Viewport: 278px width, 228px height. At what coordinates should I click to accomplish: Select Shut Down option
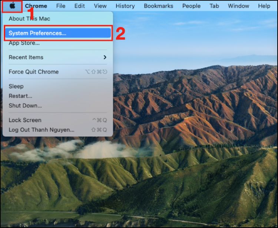[25, 105]
